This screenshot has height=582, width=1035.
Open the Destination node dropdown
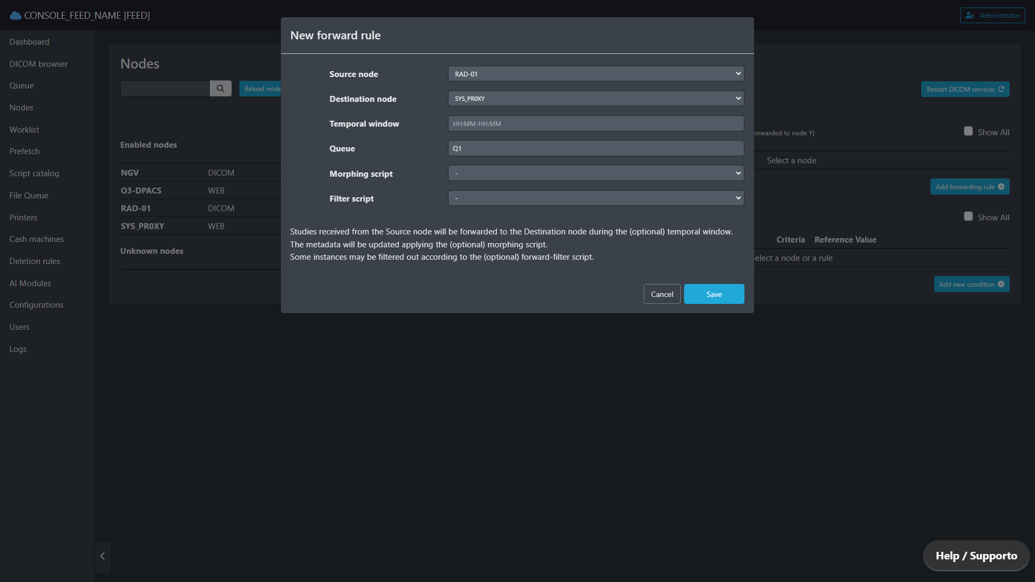(x=596, y=99)
